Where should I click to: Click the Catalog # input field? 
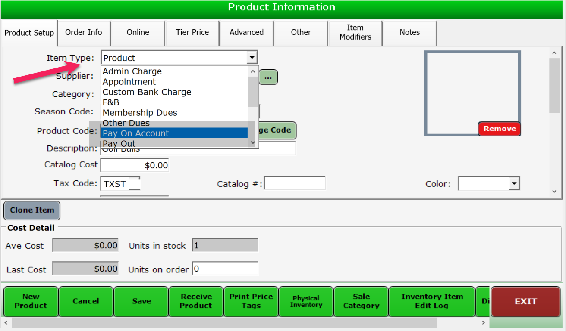click(295, 183)
